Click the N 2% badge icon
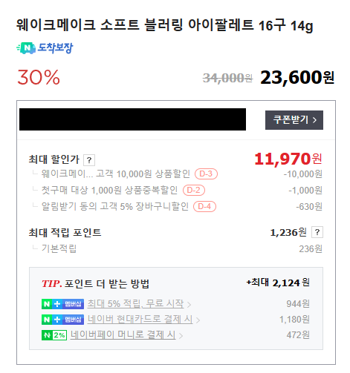Viewport: 350px width, 373px height. coord(54,335)
